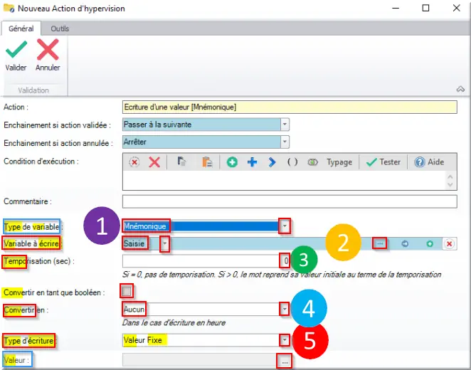Expand Enchainement si action validée dropdown
This screenshot has width=471, height=370.
tap(285, 125)
